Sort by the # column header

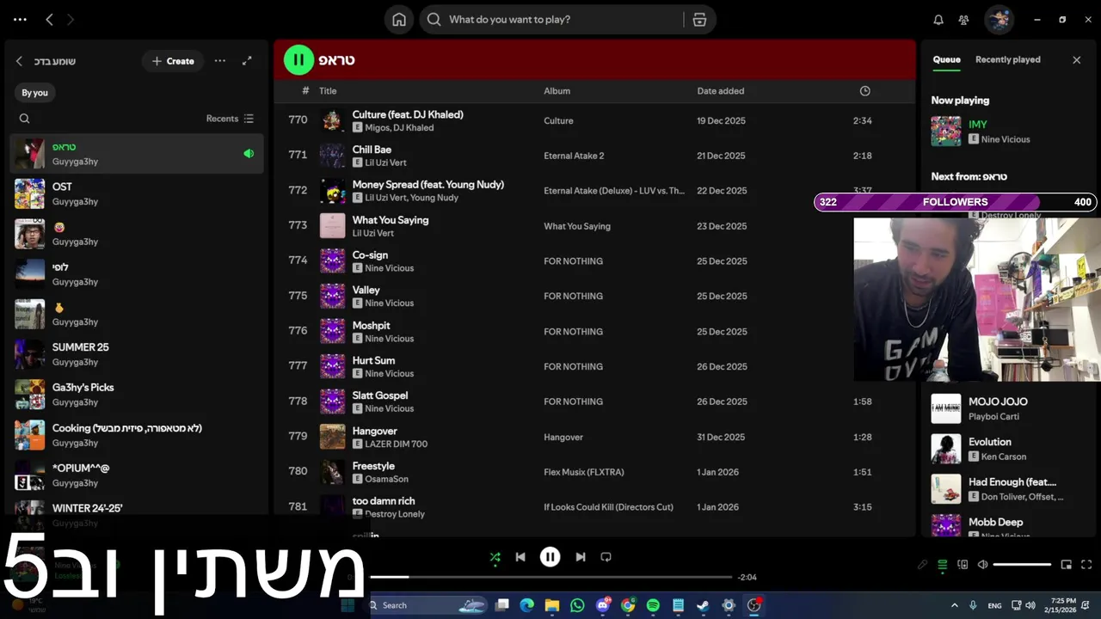(x=305, y=91)
